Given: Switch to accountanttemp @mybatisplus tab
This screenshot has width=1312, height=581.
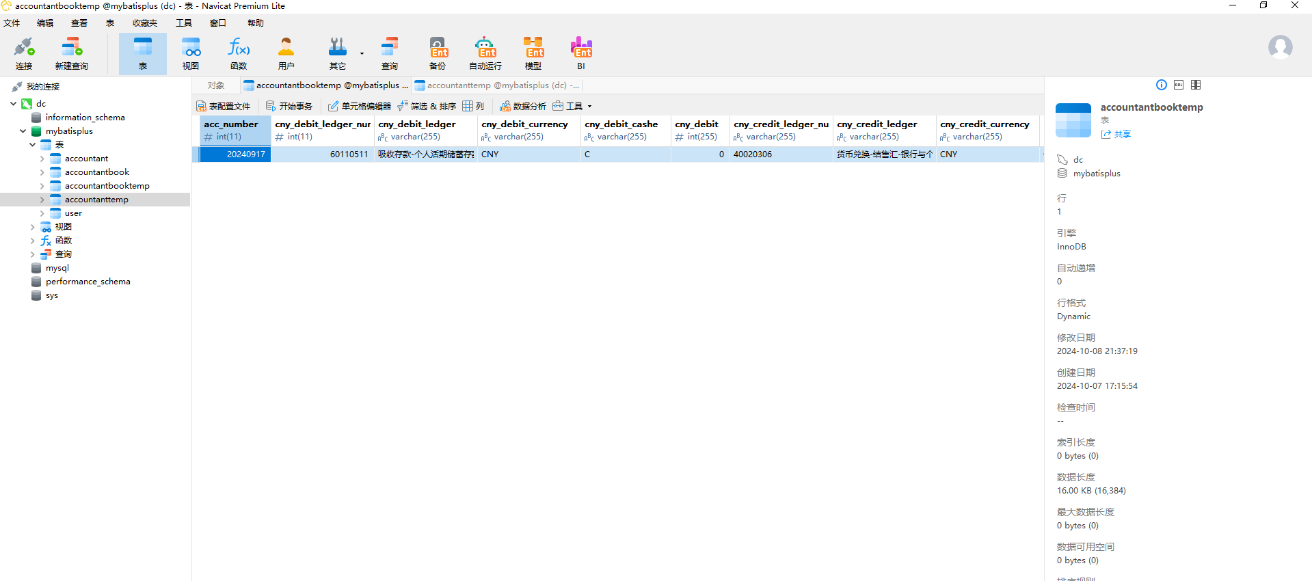Looking at the screenshot, I should click(x=498, y=85).
